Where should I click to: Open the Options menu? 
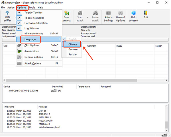[22, 7]
